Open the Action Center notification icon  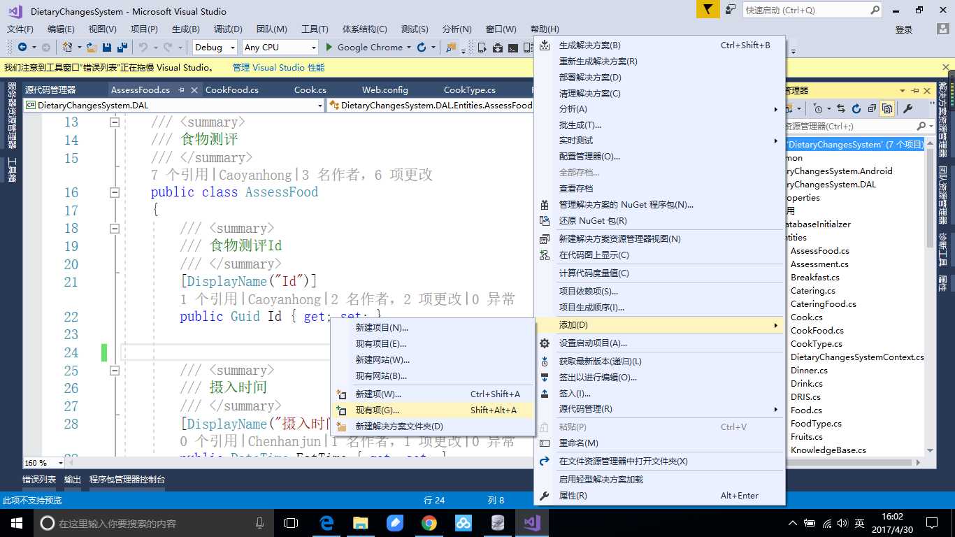[x=931, y=523]
